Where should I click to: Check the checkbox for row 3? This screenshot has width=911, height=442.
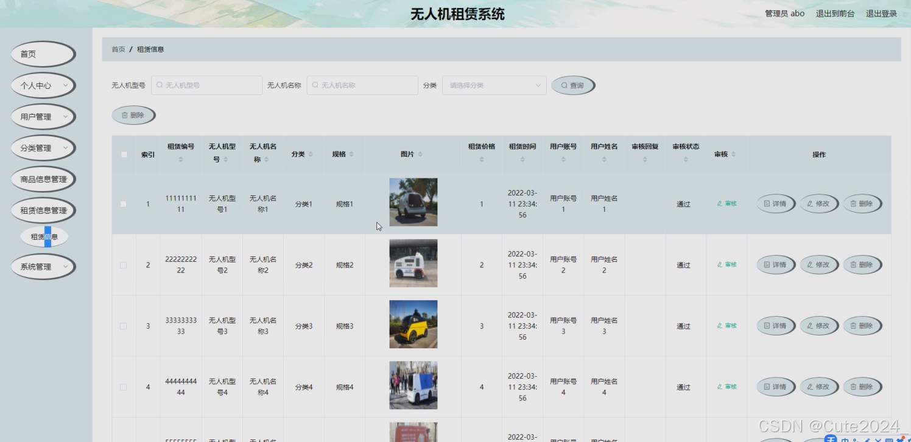(124, 326)
